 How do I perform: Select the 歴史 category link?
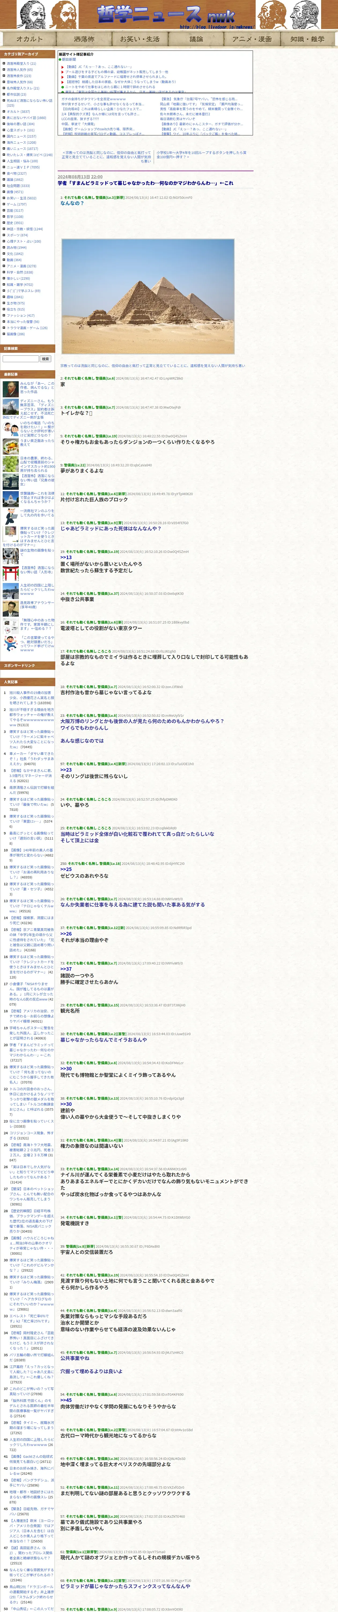pyautogui.click(x=15, y=223)
